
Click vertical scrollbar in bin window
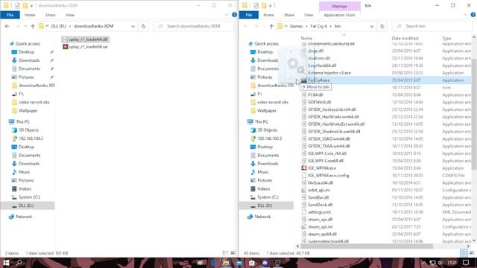474,114
